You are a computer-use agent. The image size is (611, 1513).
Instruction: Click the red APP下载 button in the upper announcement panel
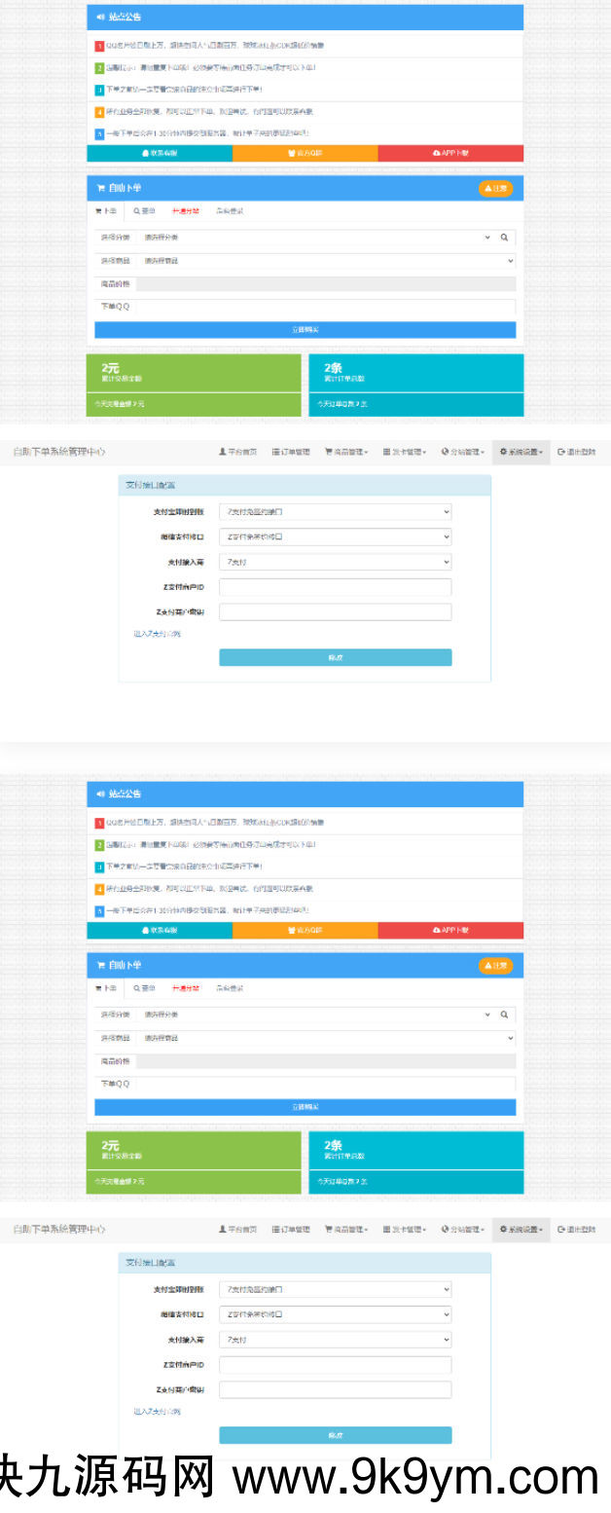pyautogui.click(x=450, y=153)
